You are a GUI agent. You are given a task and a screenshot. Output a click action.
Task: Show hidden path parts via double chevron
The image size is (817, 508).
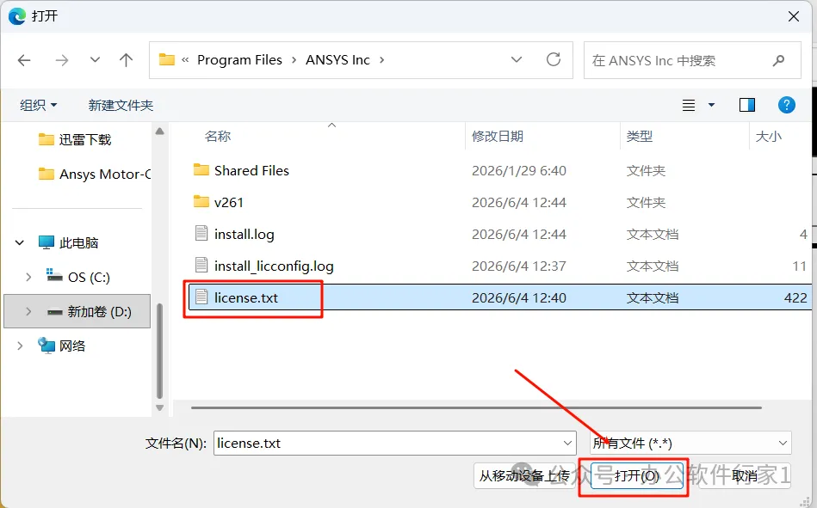(x=185, y=60)
